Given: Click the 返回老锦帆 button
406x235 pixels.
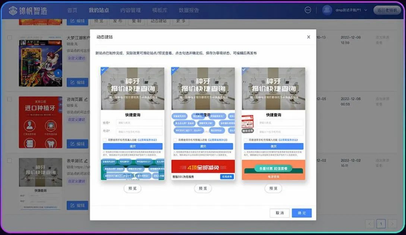Looking at the screenshot, I should (387, 10).
